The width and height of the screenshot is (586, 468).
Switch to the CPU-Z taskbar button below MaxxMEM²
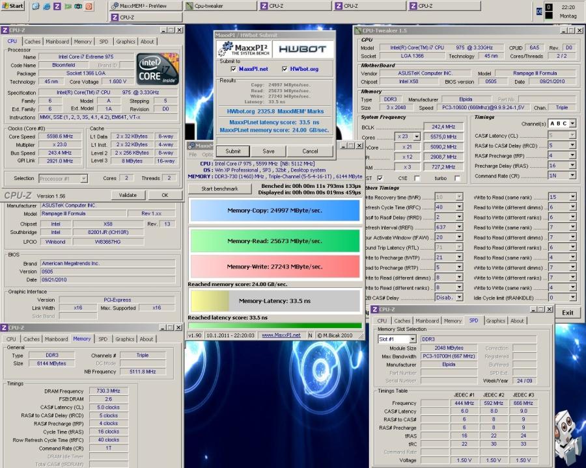coord(146,17)
